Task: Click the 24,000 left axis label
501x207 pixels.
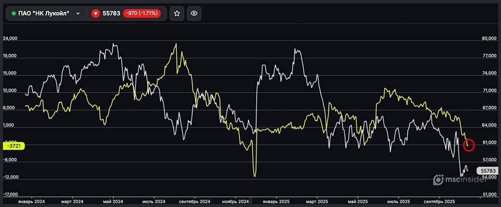Action: (10, 38)
